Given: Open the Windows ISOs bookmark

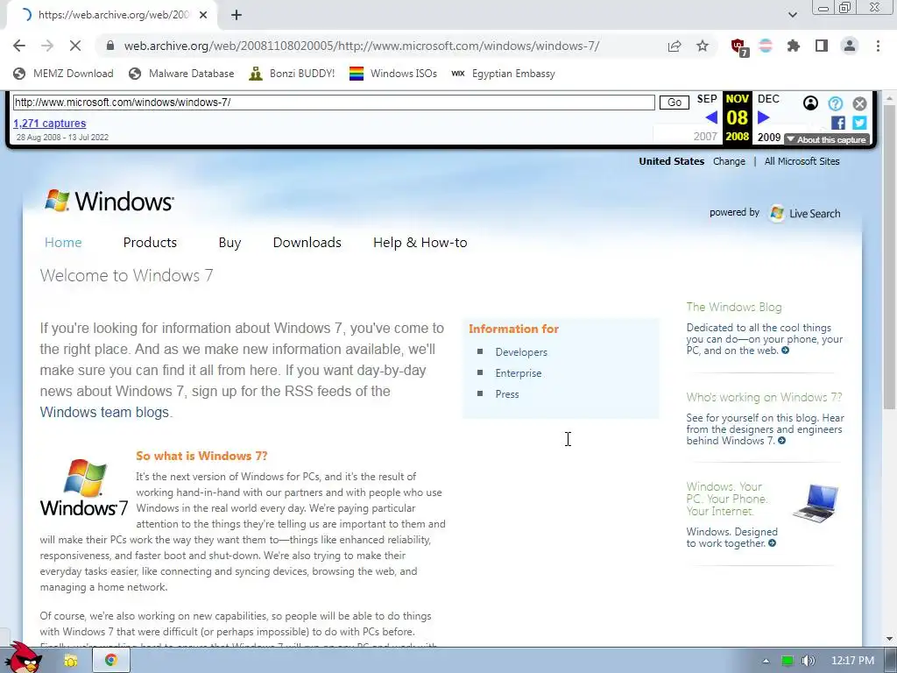Looking at the screenshot, I should pyautogui.click(x=393, y=74).
